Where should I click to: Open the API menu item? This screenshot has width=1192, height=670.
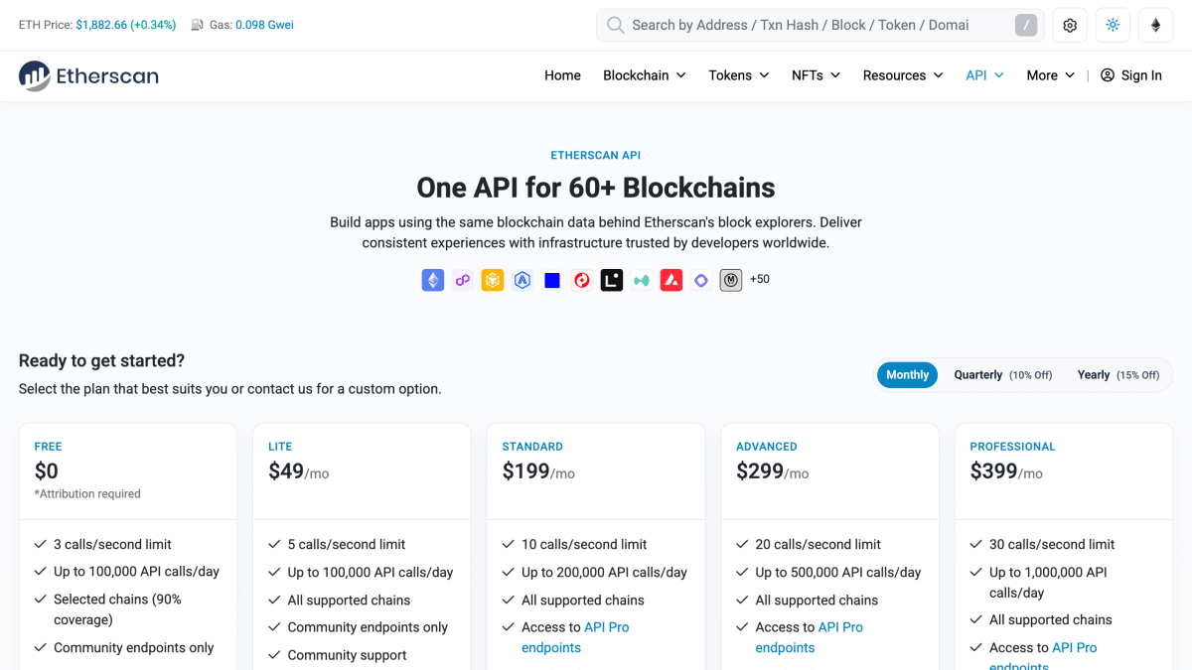pos(984,75)
